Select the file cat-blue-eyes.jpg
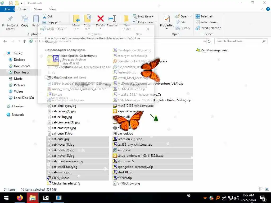The height and width of the screenshot is (203, 271). (x=64, y=106)
